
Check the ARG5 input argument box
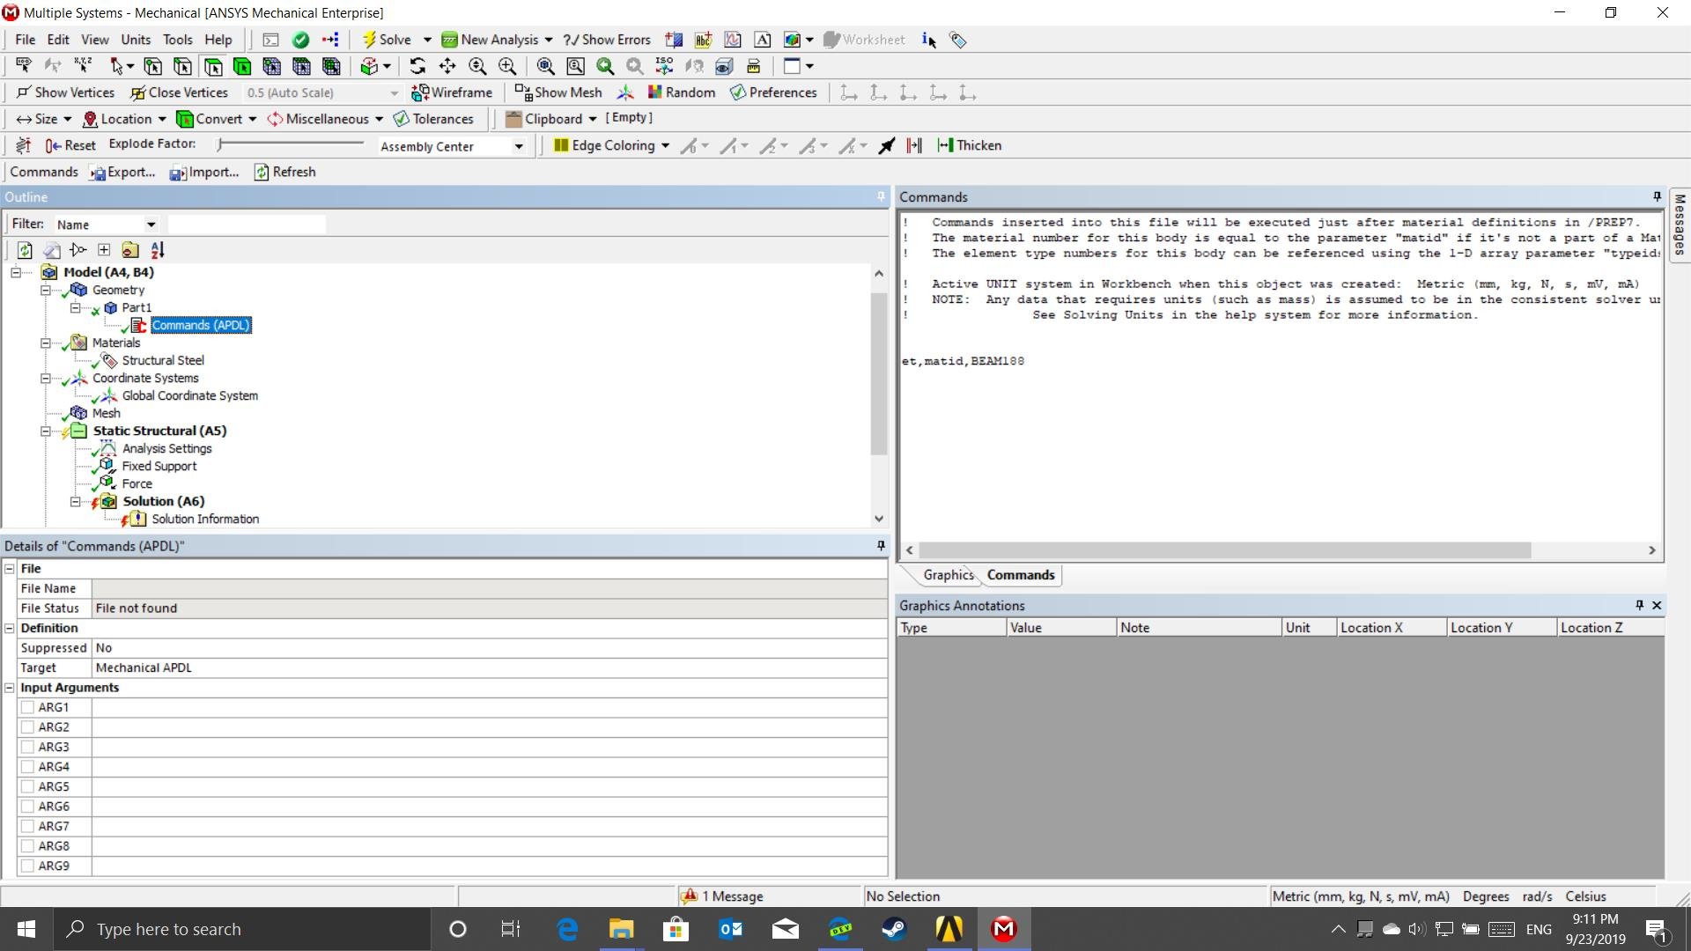(x=27, y=786)
